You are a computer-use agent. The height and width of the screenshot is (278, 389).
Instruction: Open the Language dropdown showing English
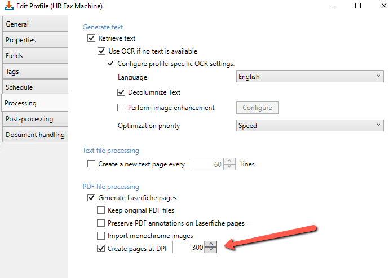[x=310, y=77]
